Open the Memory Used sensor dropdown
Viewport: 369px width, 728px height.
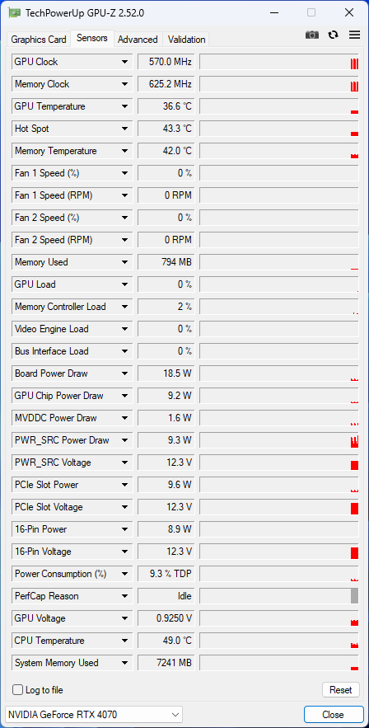(124, 262)
